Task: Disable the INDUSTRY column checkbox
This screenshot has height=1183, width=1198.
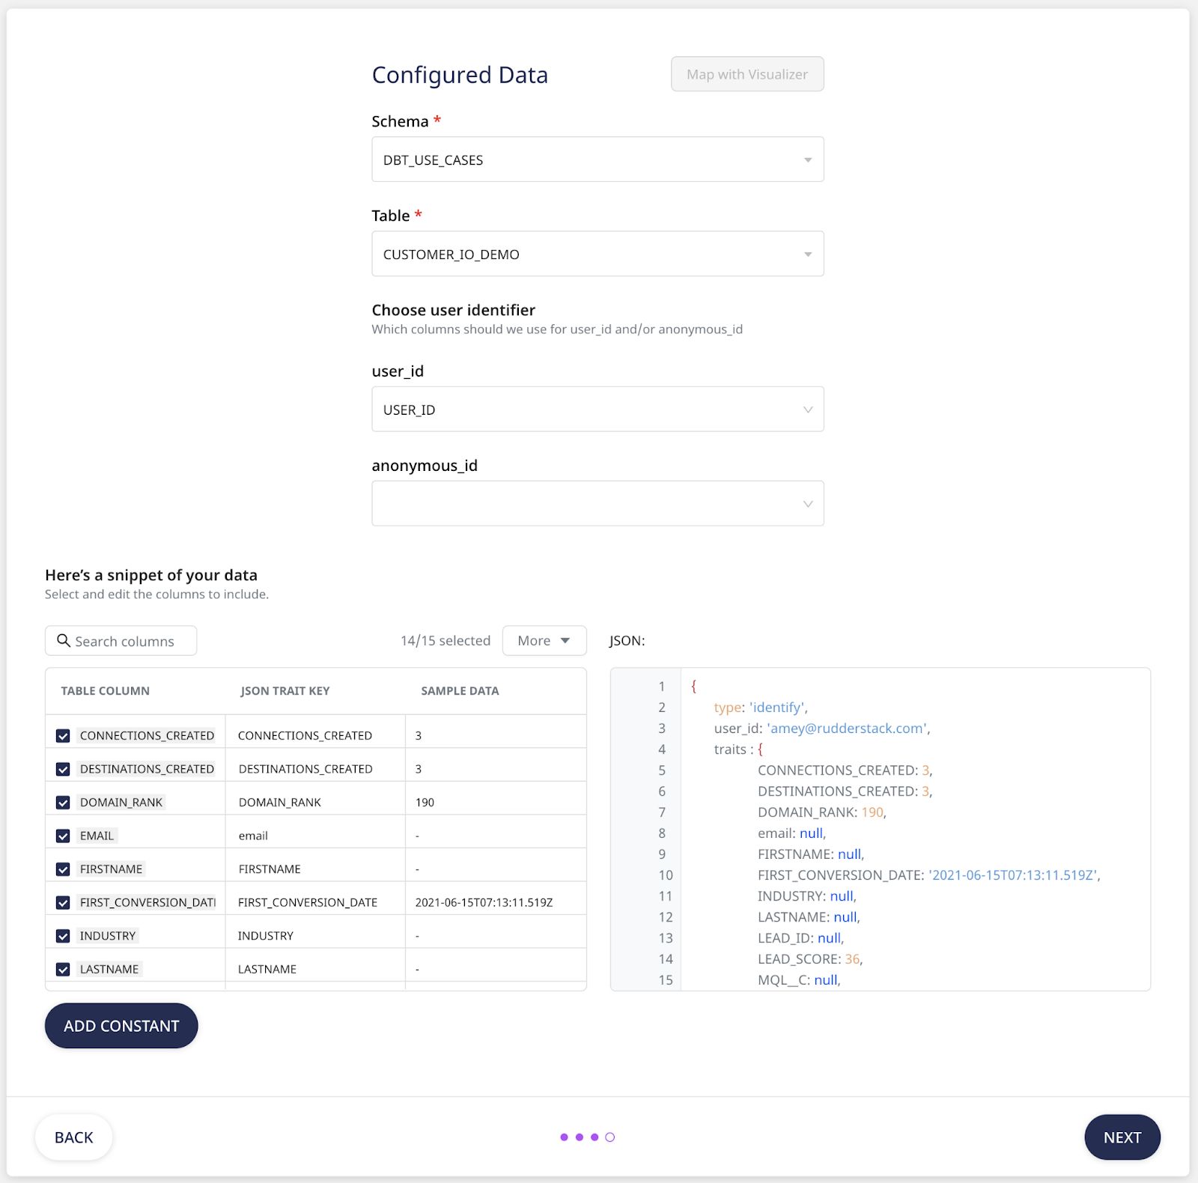Action: point(62,935)
